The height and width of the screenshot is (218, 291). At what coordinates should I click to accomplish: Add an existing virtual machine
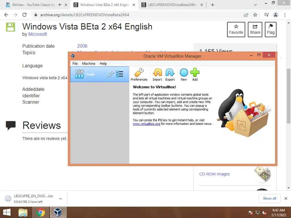click(195, 74)
